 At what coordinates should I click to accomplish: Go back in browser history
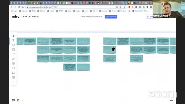[x=12, y=7]
